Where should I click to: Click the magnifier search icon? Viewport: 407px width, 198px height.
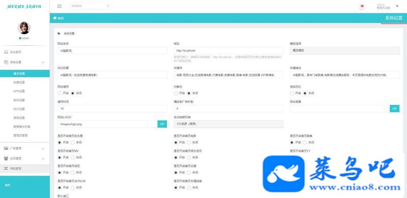[108, 6]
